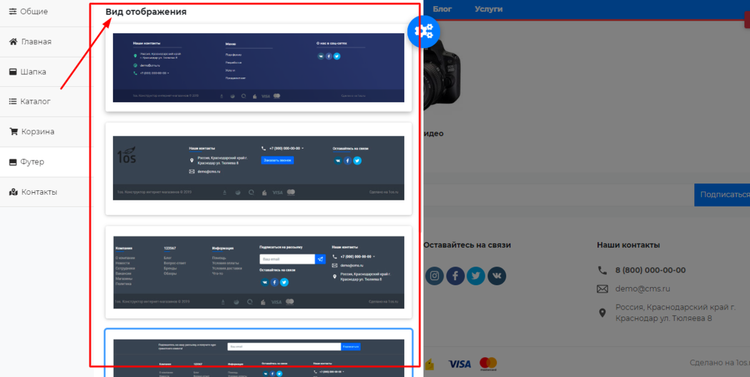
Task: Click the email address demo@cms.ru
Action: coord(642,289)
